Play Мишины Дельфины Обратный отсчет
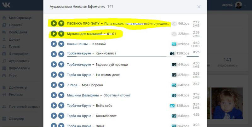 coord(54,95)
